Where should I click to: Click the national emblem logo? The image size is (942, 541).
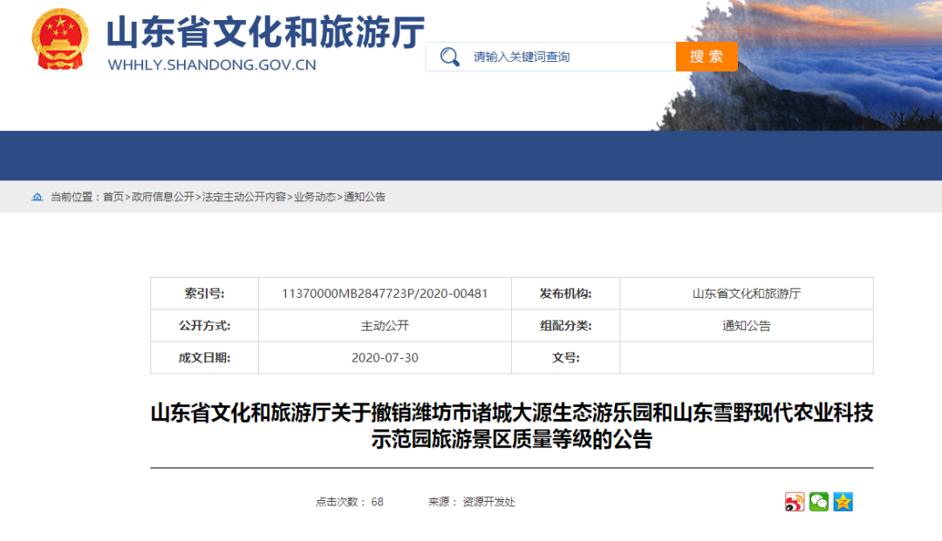point(60,39)
